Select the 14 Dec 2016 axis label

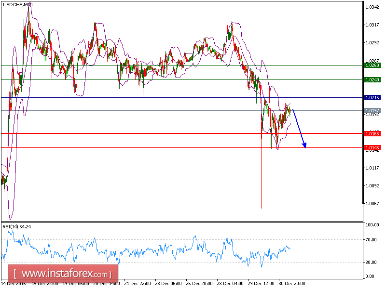14,284
